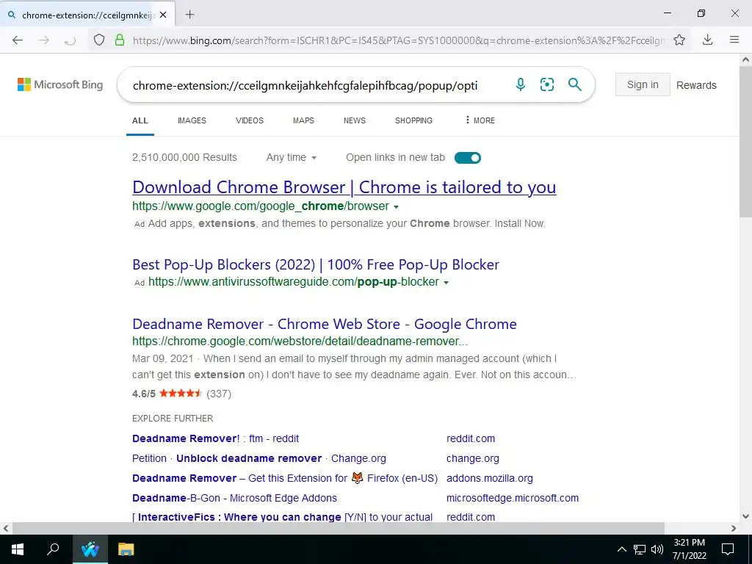Expand the Any time filter dropdown
The width and height of the screenshot is (752, 564).
(x=291, y=157)
